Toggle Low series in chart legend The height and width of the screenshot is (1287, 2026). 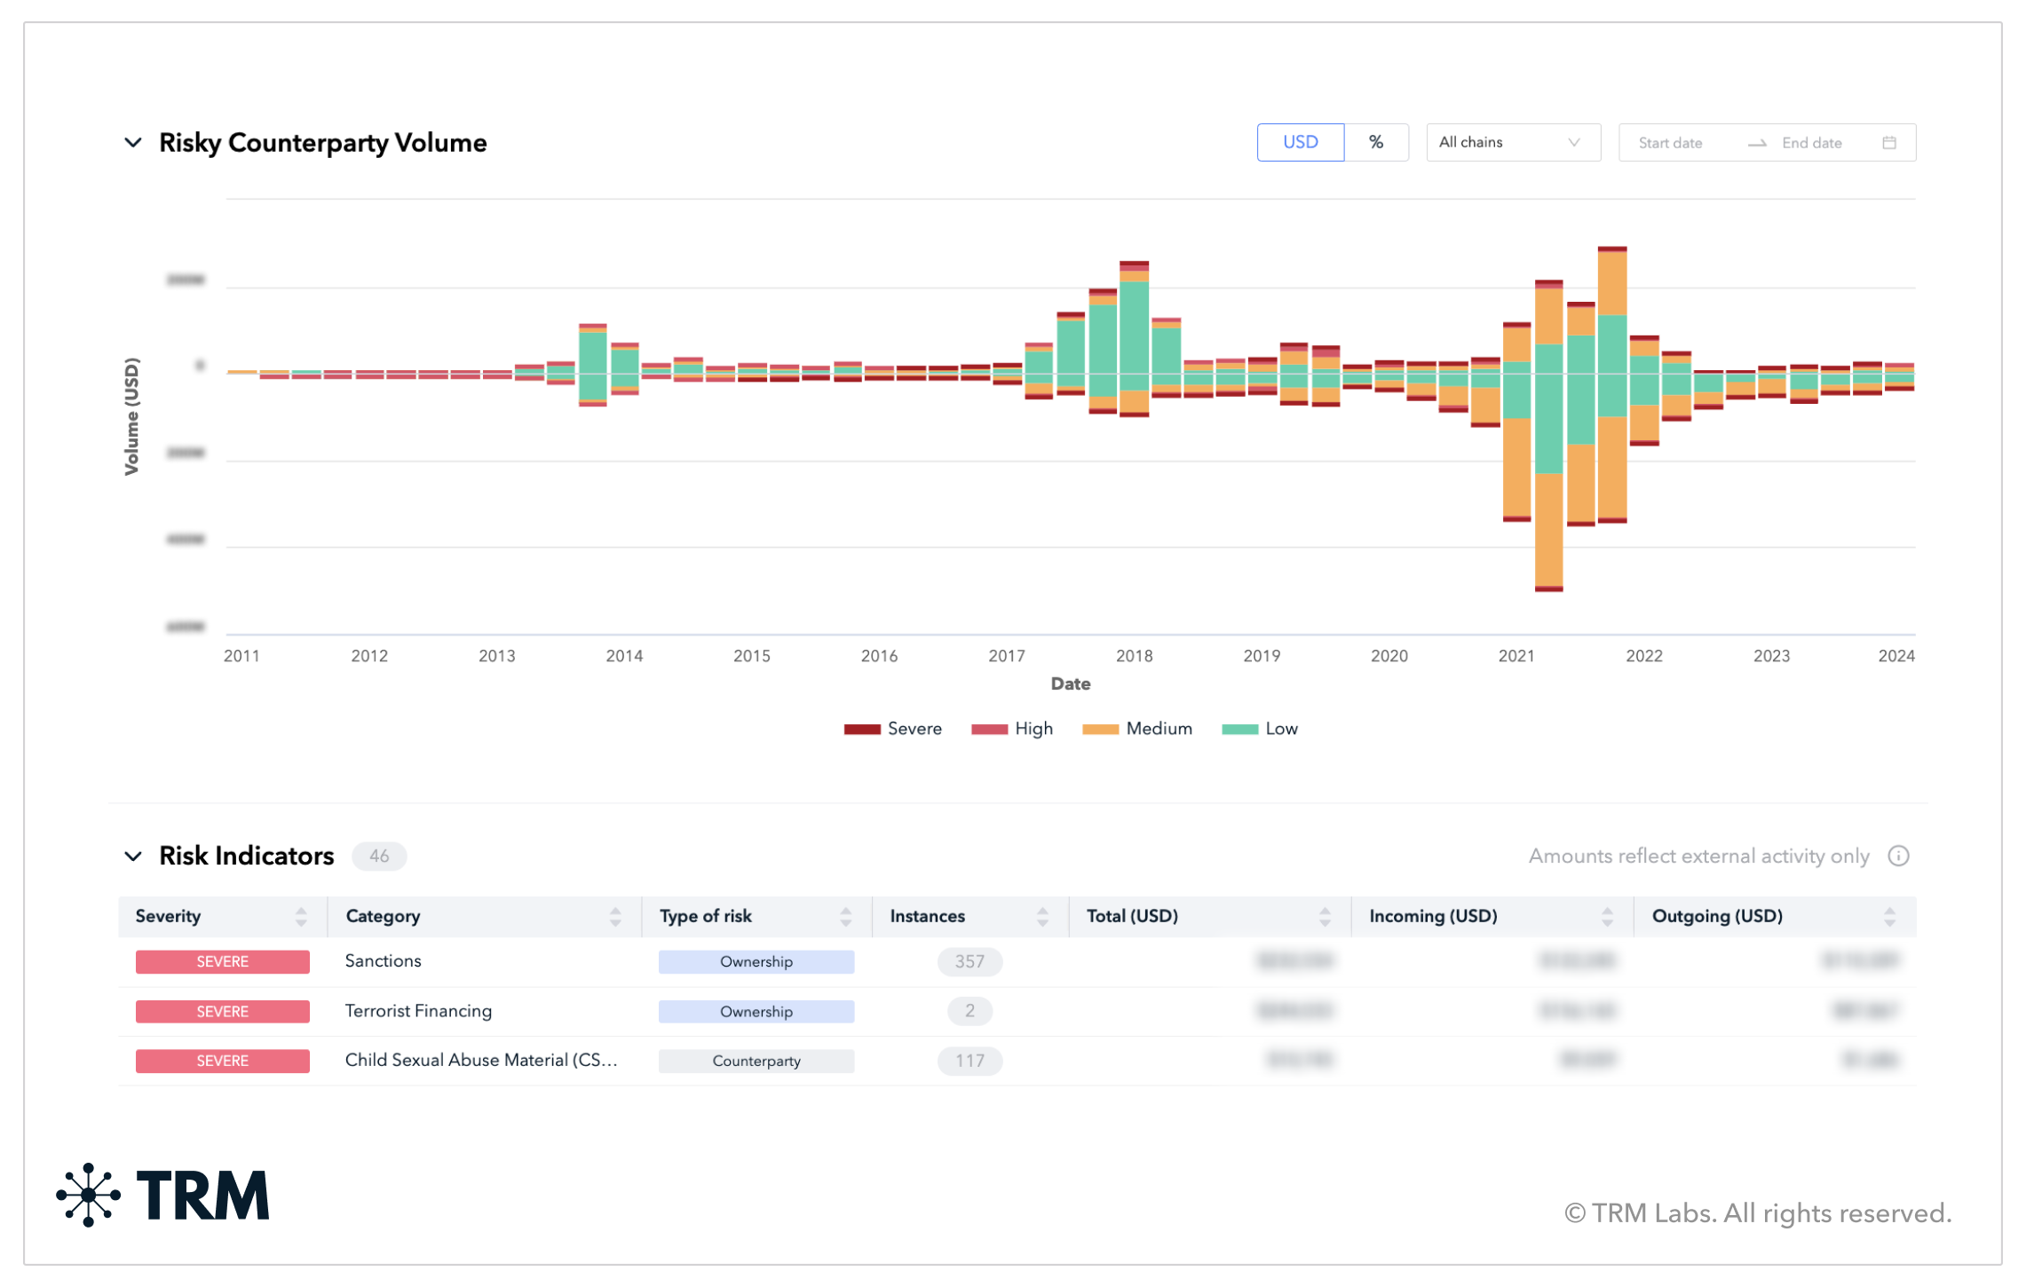tap(1259, 729)
